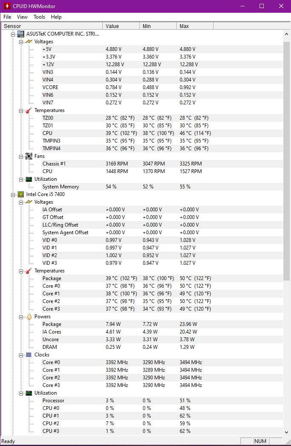Click the NUM status bar indicator
This screenshot has height=446, width=291.
point(260,441)
